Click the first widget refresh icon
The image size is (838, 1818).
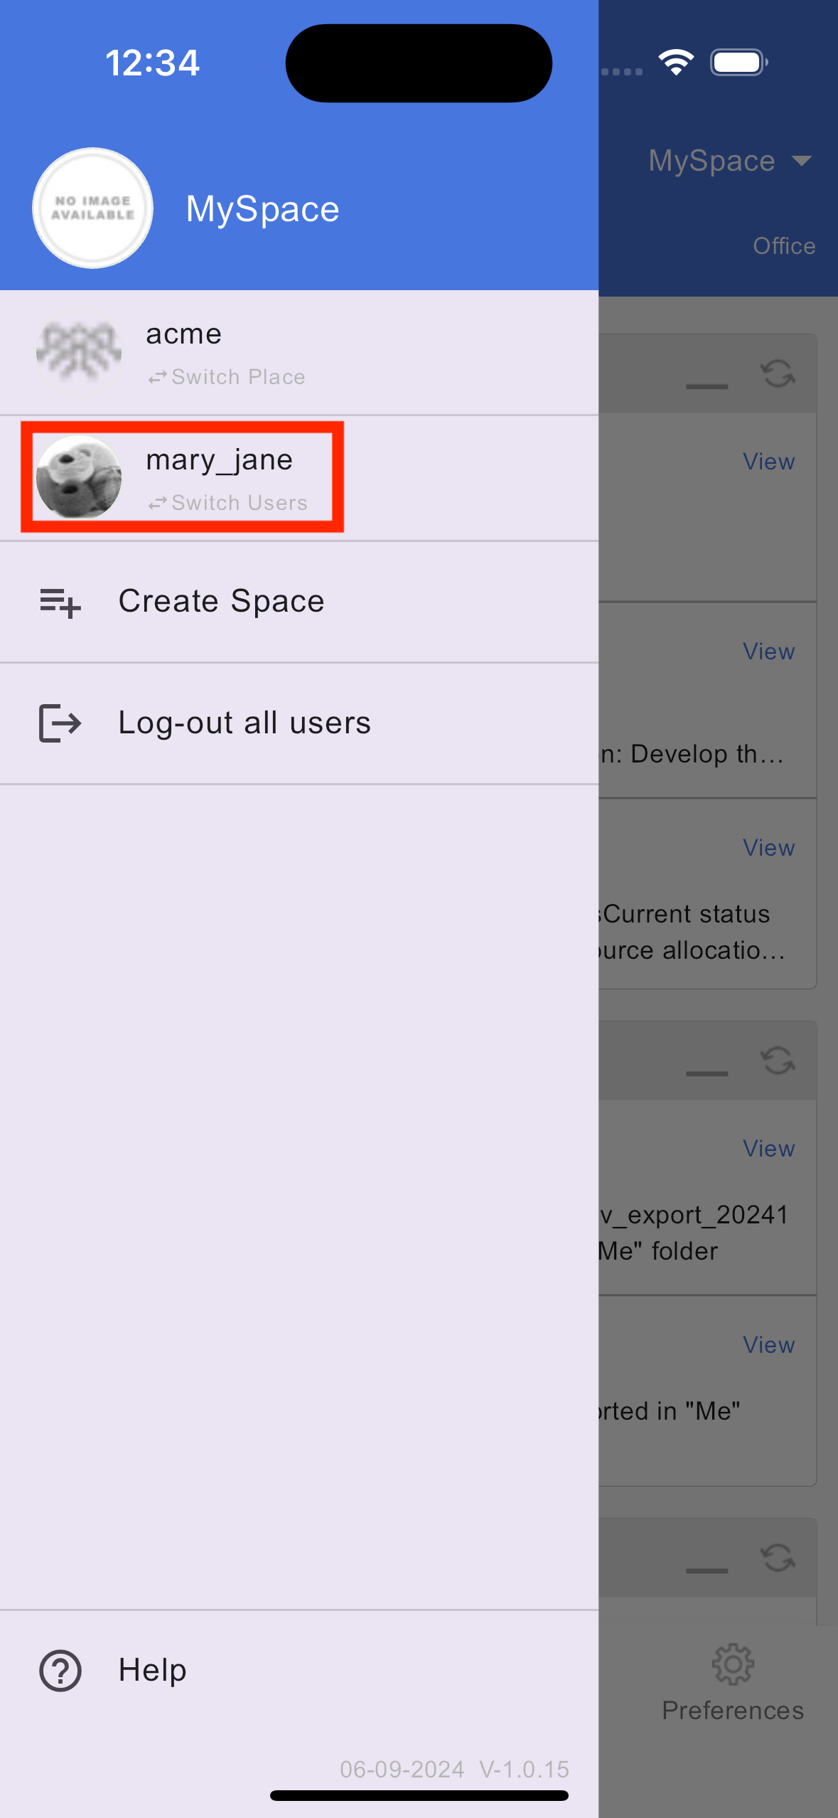(x=778, y=373)
